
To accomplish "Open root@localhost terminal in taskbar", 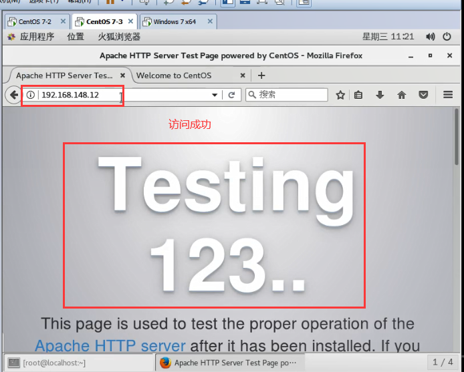I will [79, 363].
